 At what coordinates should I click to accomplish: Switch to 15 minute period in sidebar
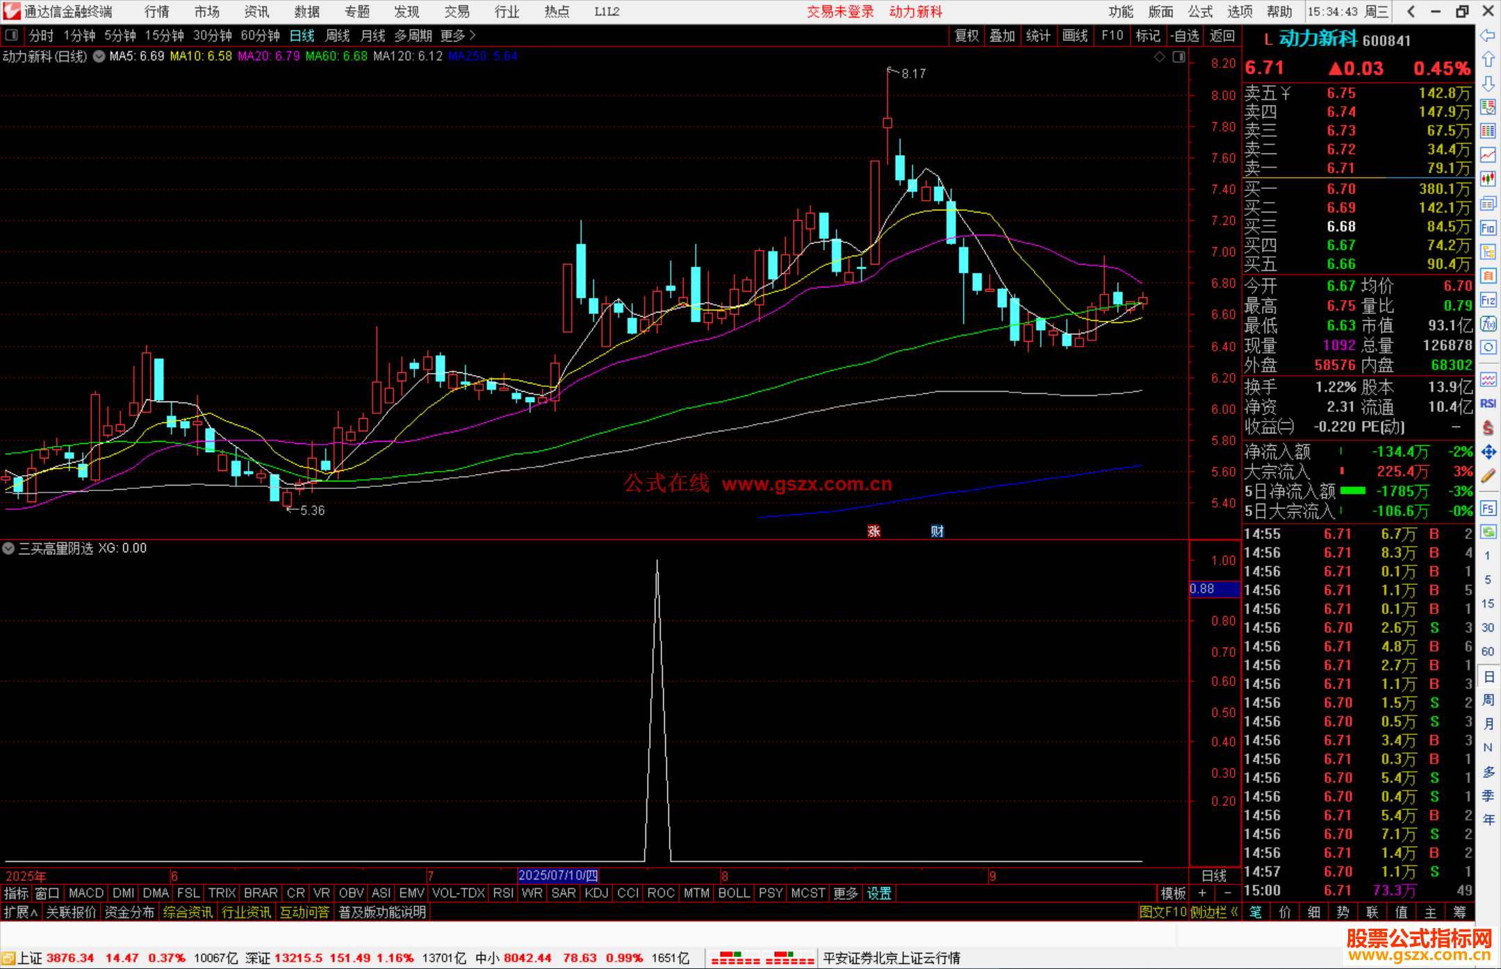coord(1487,604)
